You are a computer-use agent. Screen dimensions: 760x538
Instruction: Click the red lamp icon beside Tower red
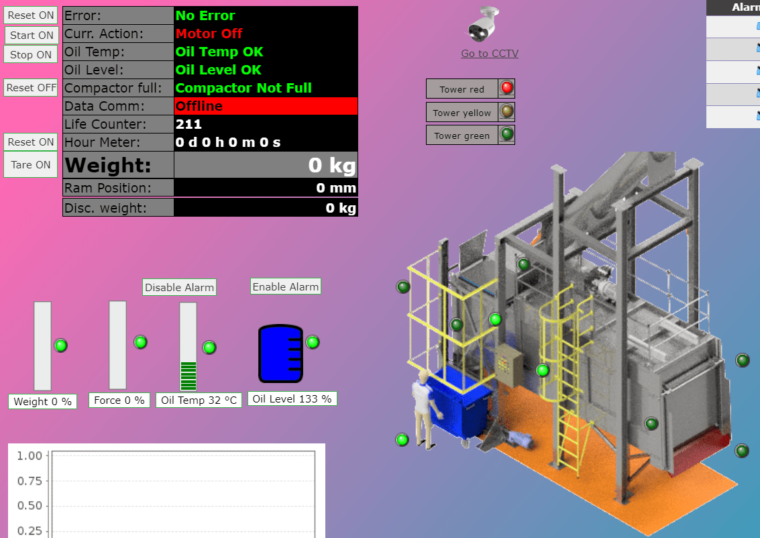[506, 88]
